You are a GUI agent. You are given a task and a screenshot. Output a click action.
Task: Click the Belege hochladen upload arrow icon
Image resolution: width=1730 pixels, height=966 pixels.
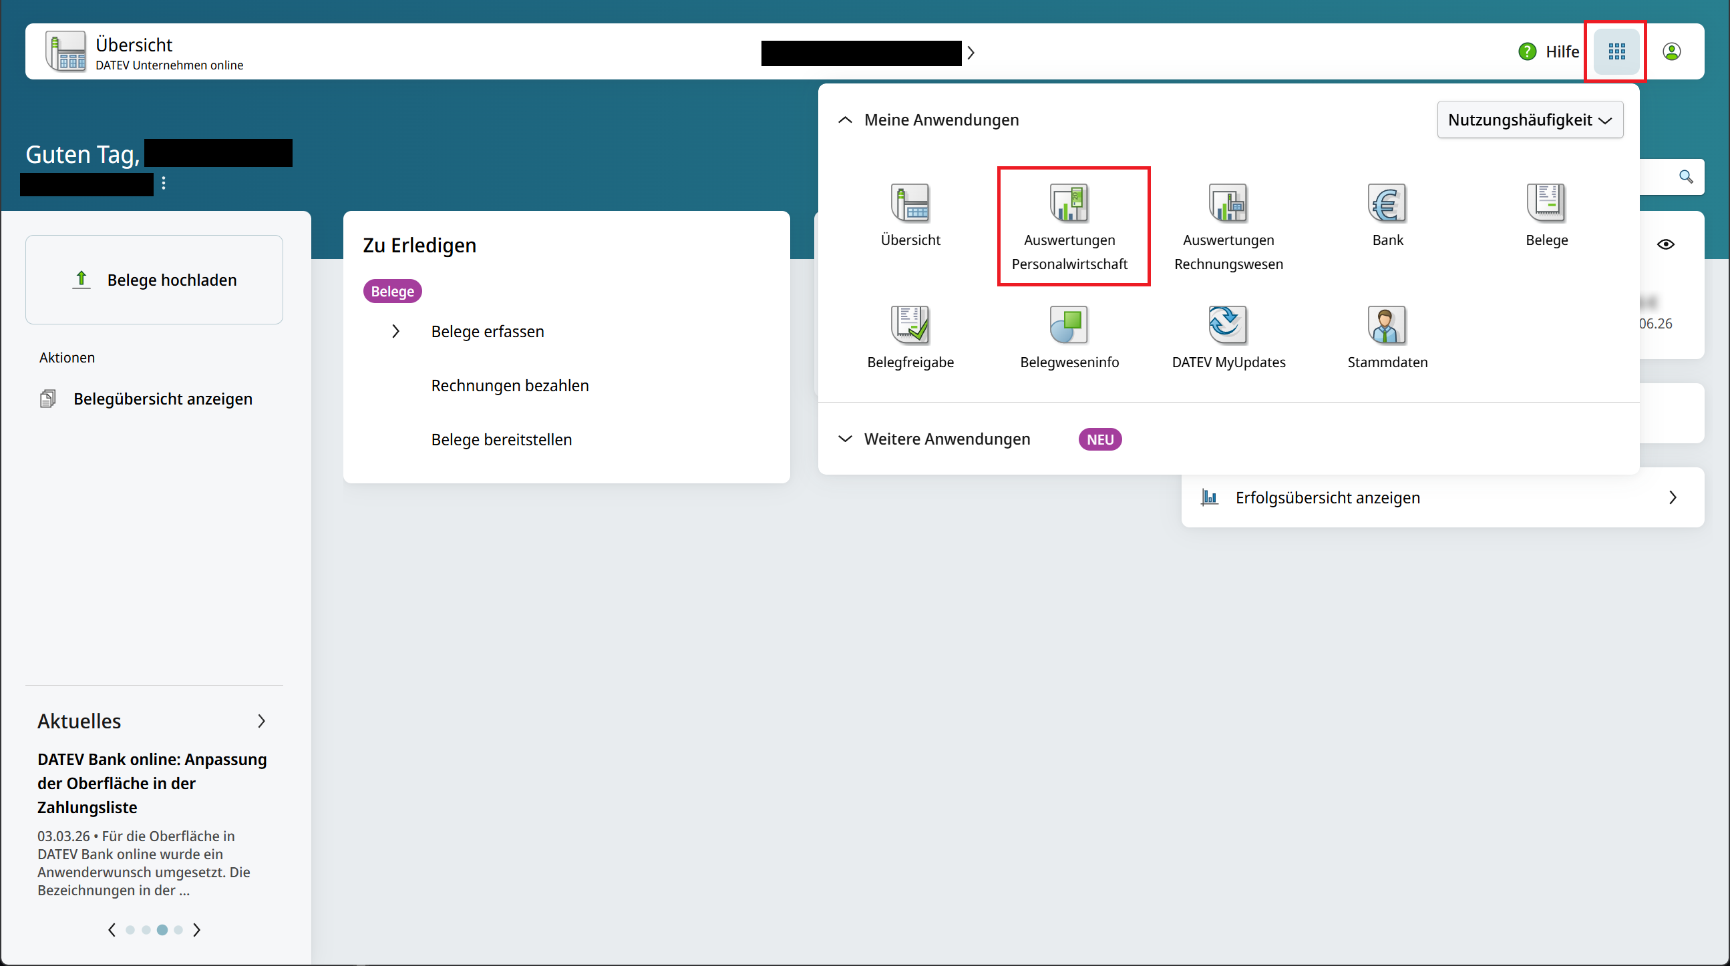[81, 279]
